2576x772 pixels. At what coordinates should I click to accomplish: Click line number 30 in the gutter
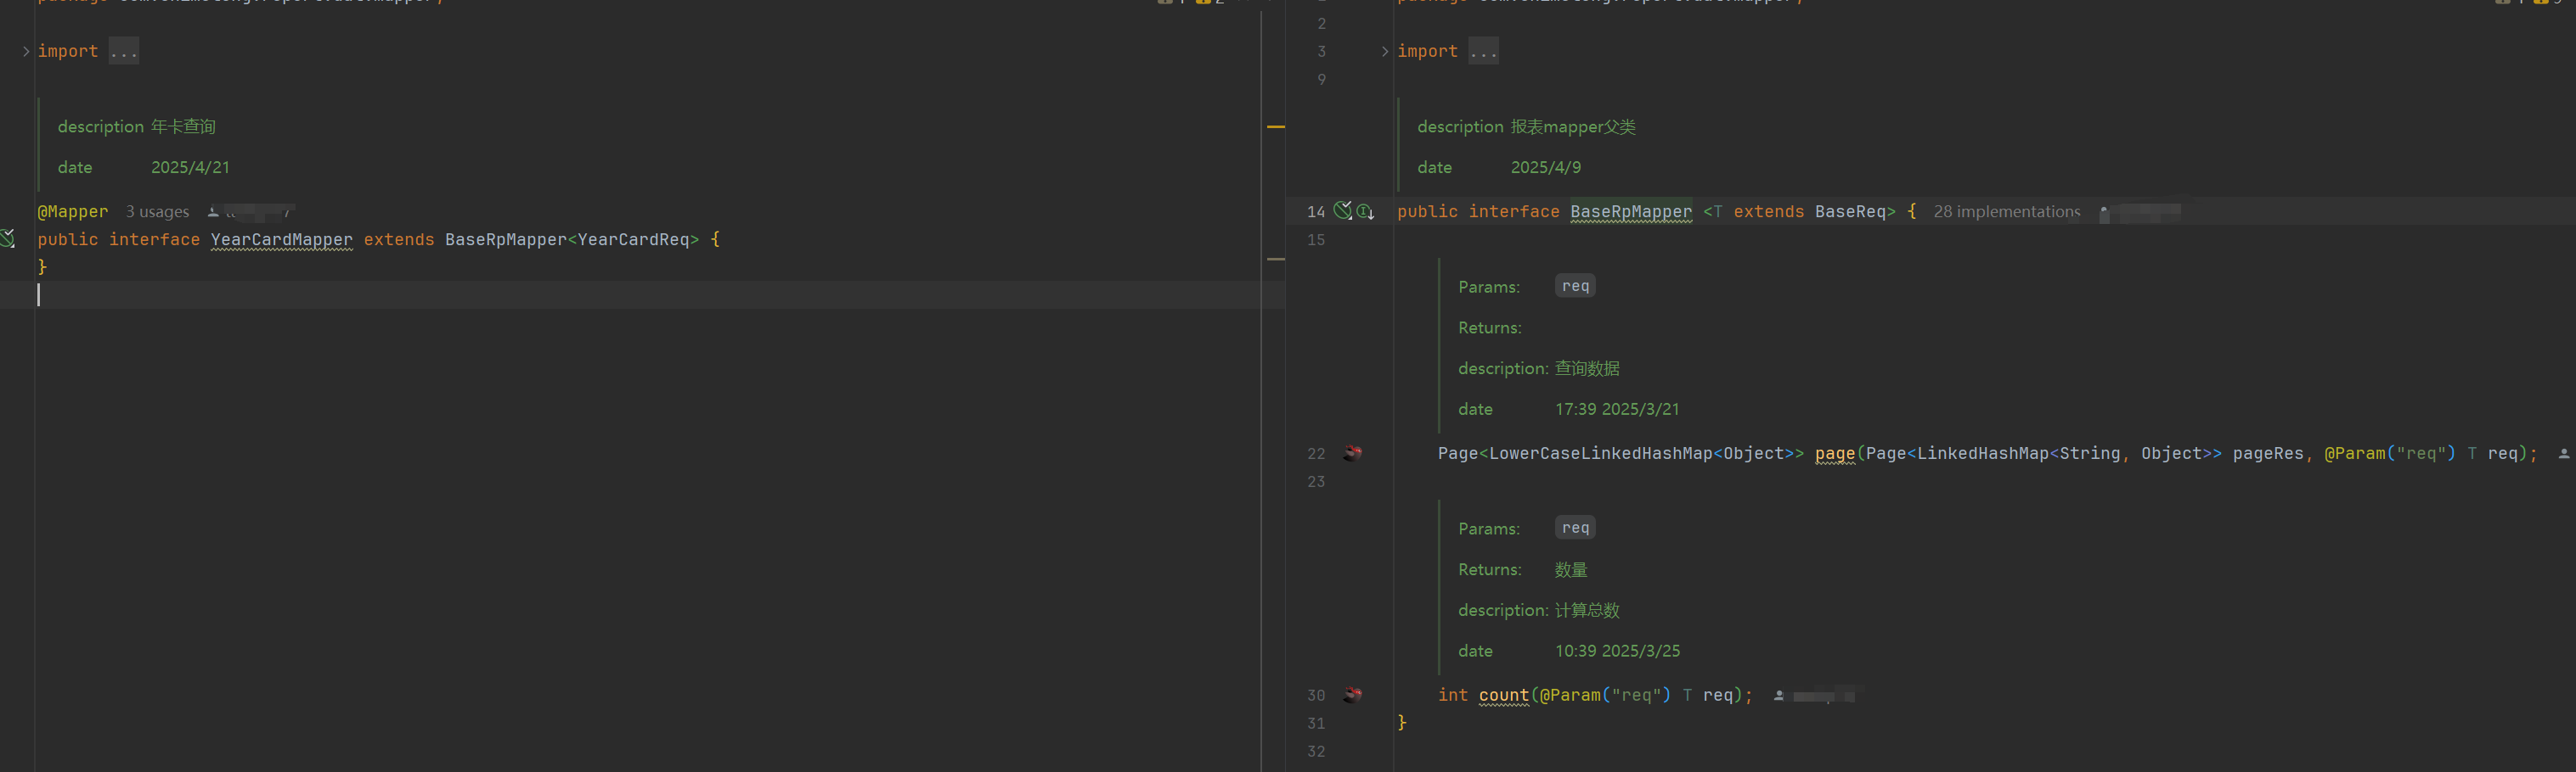[x=1316, y=694]
